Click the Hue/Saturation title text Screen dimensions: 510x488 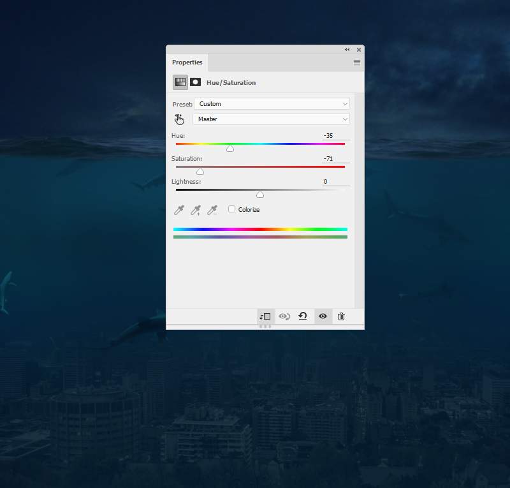(231, 83)
